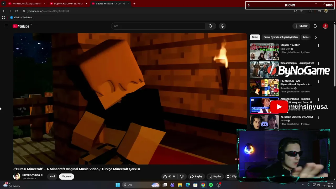Open the Windows Start menu
The image size is (336, 189).
pos(118,185)
